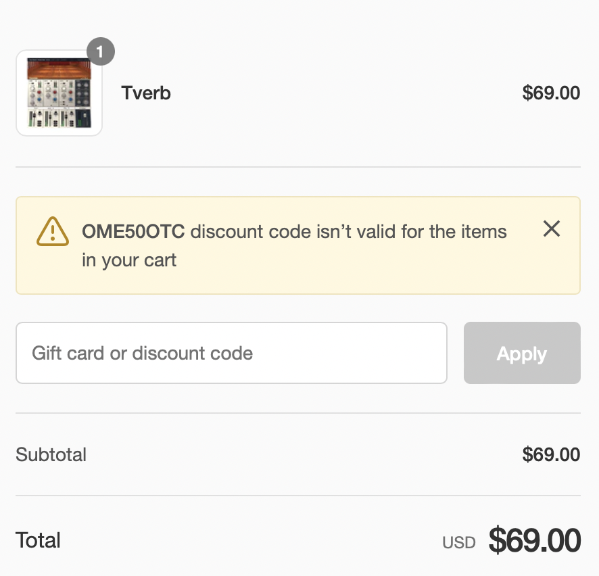The height and width of the screenshot is (576, 599).
Task: Click the Tverb product thumbnail image
Action: point(59,93)
